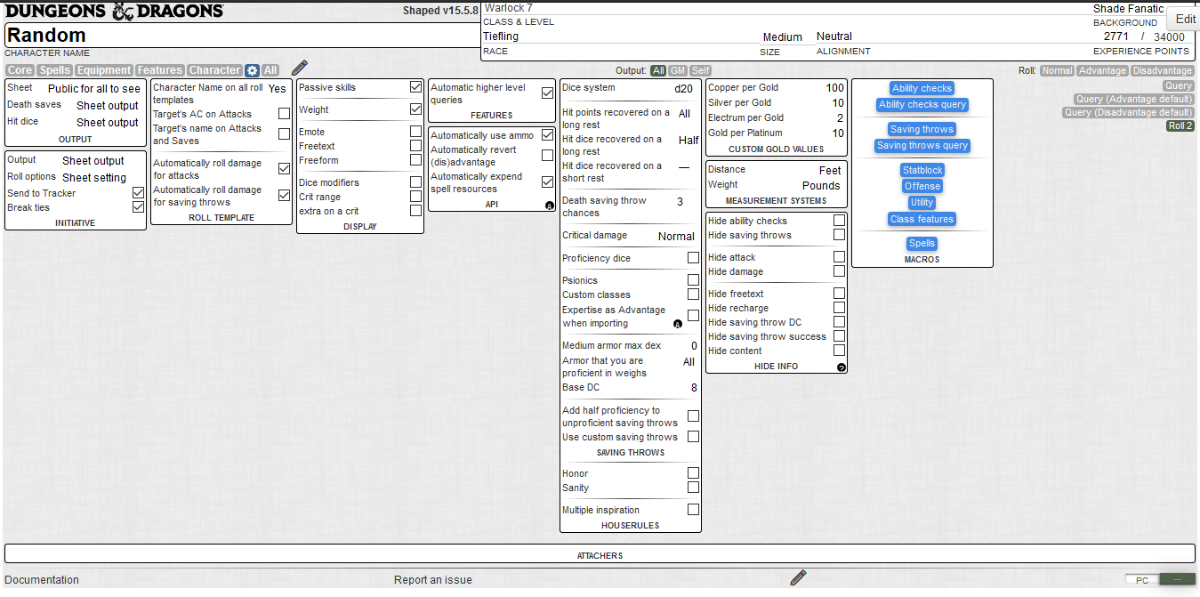
Task: Click the Random character name field
Action: [242, 36]
